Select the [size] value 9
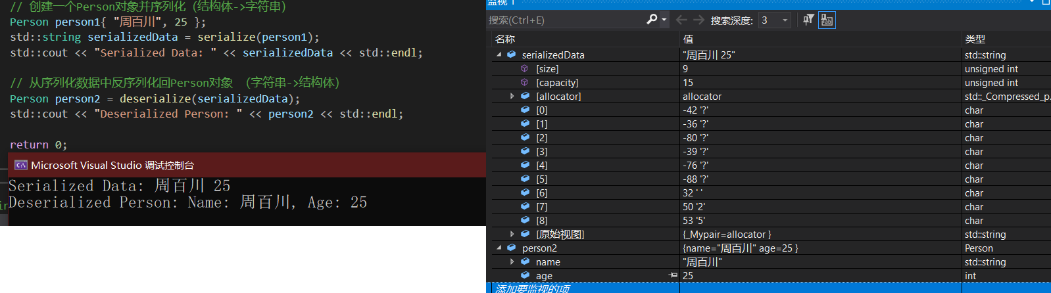This screenshot has height=293, width=1051. coord(685,69)
